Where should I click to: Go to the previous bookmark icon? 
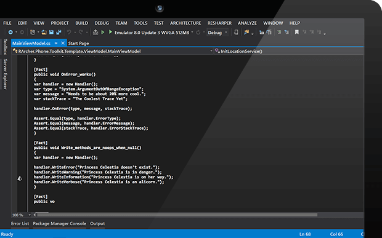pyautogui.click(x=304, y=32)
